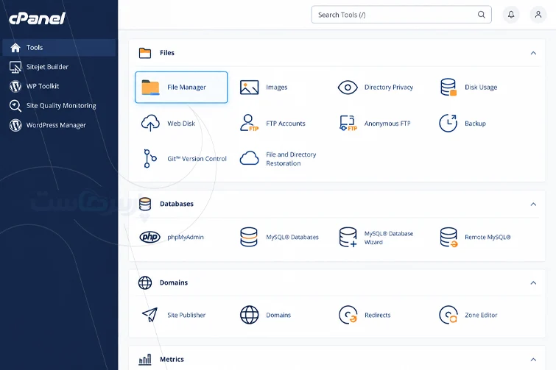Viewport: 556px width, 370px height.
Task: Click the Metrics section heading text
Action: [172, 360]
